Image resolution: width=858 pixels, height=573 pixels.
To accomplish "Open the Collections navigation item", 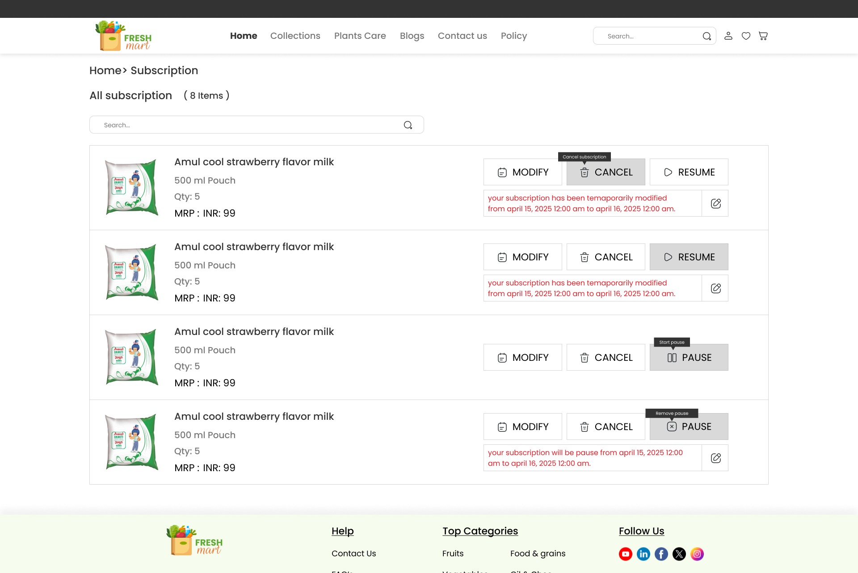I will [x=295, y=36].
